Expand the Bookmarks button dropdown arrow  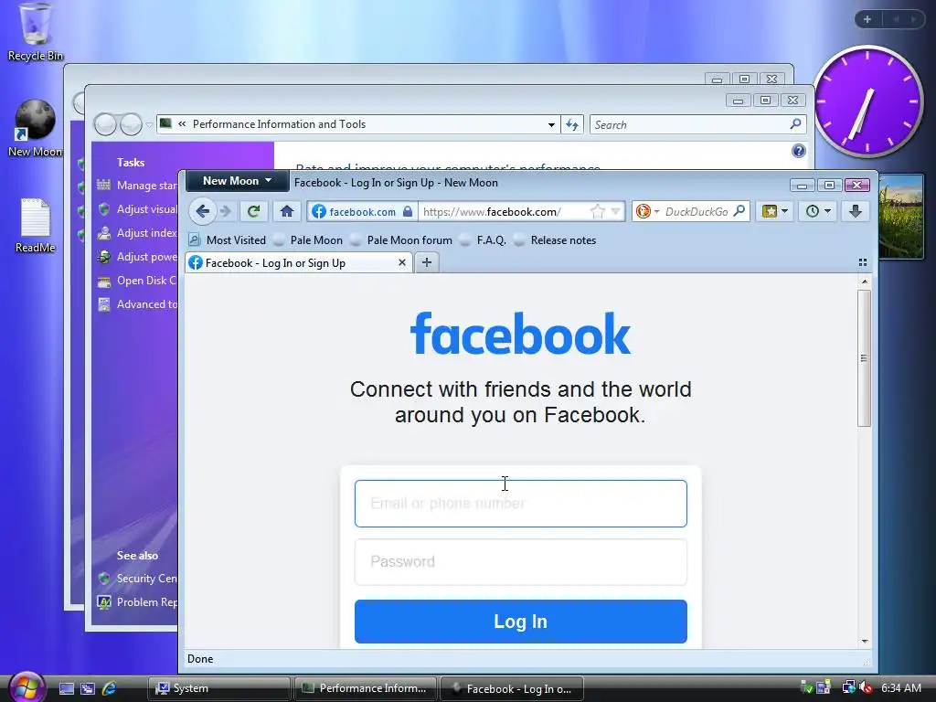(784, 211)
